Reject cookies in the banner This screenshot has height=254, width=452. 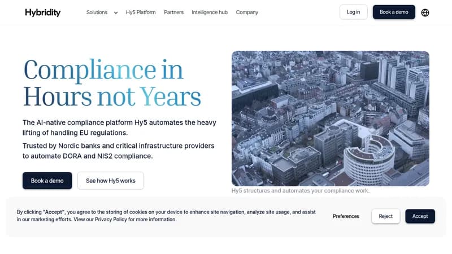(x=386, y=216)
